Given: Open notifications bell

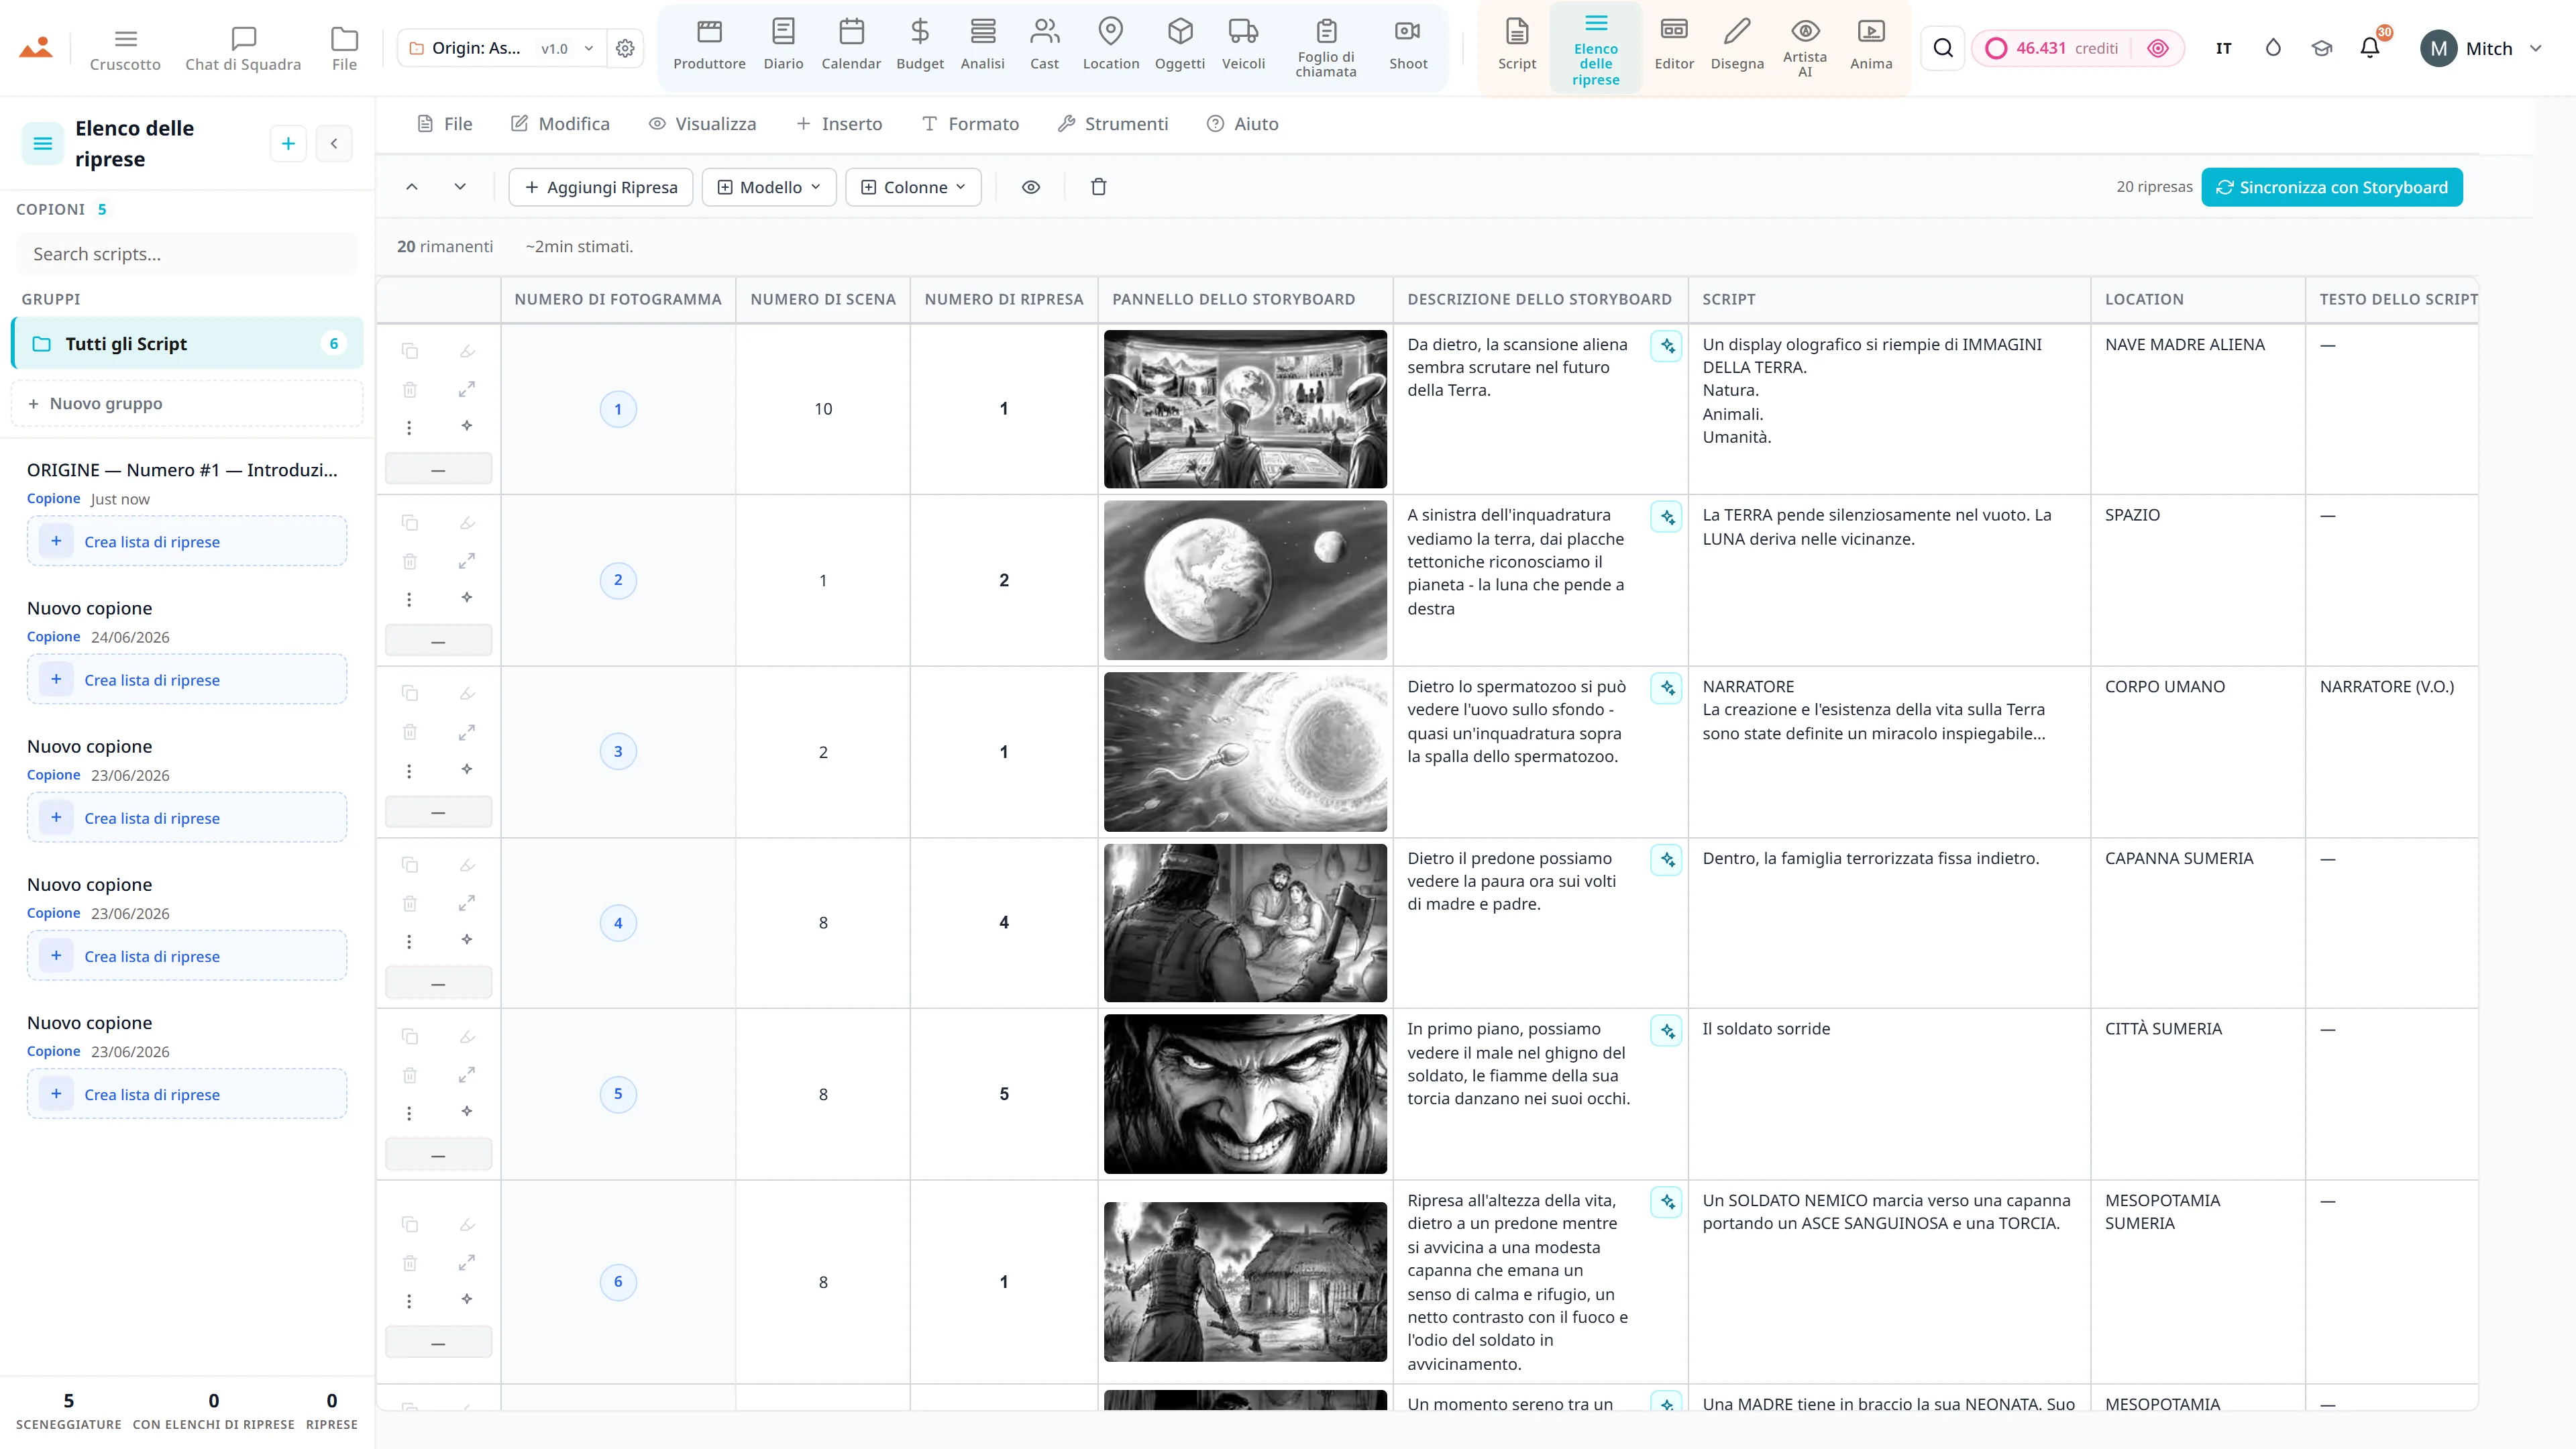Looking at the screenshot, I should point(2370,48).
